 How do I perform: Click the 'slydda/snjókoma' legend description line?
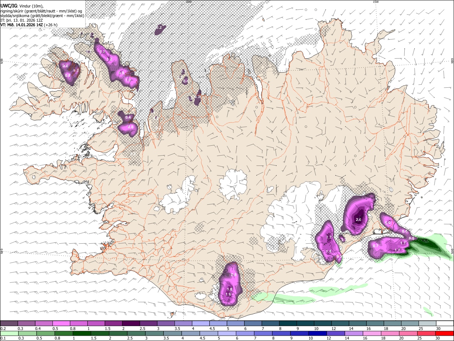click(x=42, y=16)
